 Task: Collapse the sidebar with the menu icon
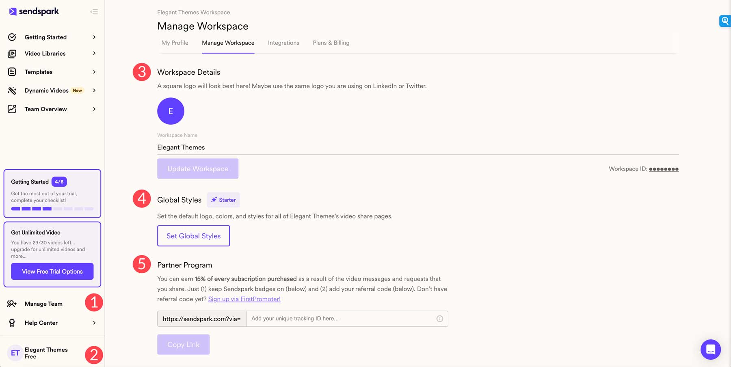94,12
